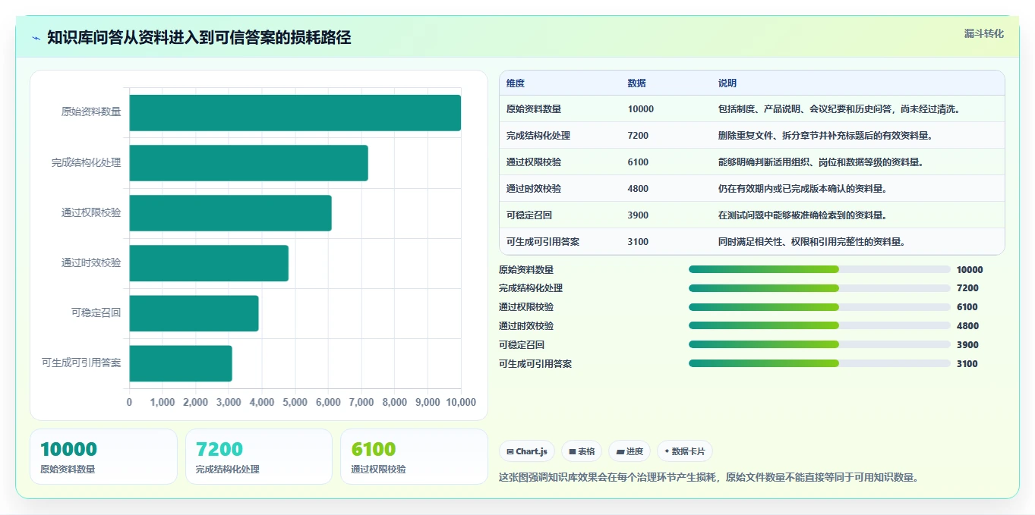
Task: Click the description starting 能够明确判断适用组织
Action: coord(821,162)
